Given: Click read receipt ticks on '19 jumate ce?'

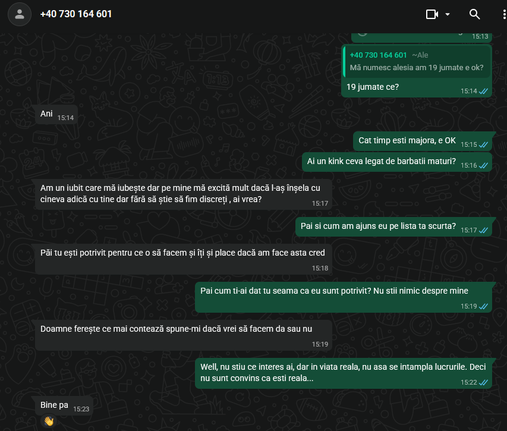Looking at the screenshot, I should (x=483, y=91).
